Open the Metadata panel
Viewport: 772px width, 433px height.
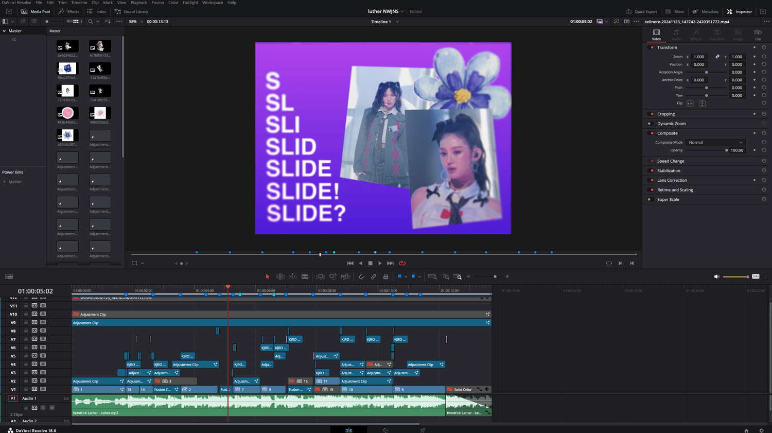click(705, 11)
